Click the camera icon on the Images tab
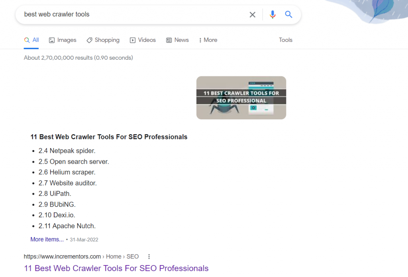Screen dimensions: 408x277 pyautogui.click(x=51, y=40)
